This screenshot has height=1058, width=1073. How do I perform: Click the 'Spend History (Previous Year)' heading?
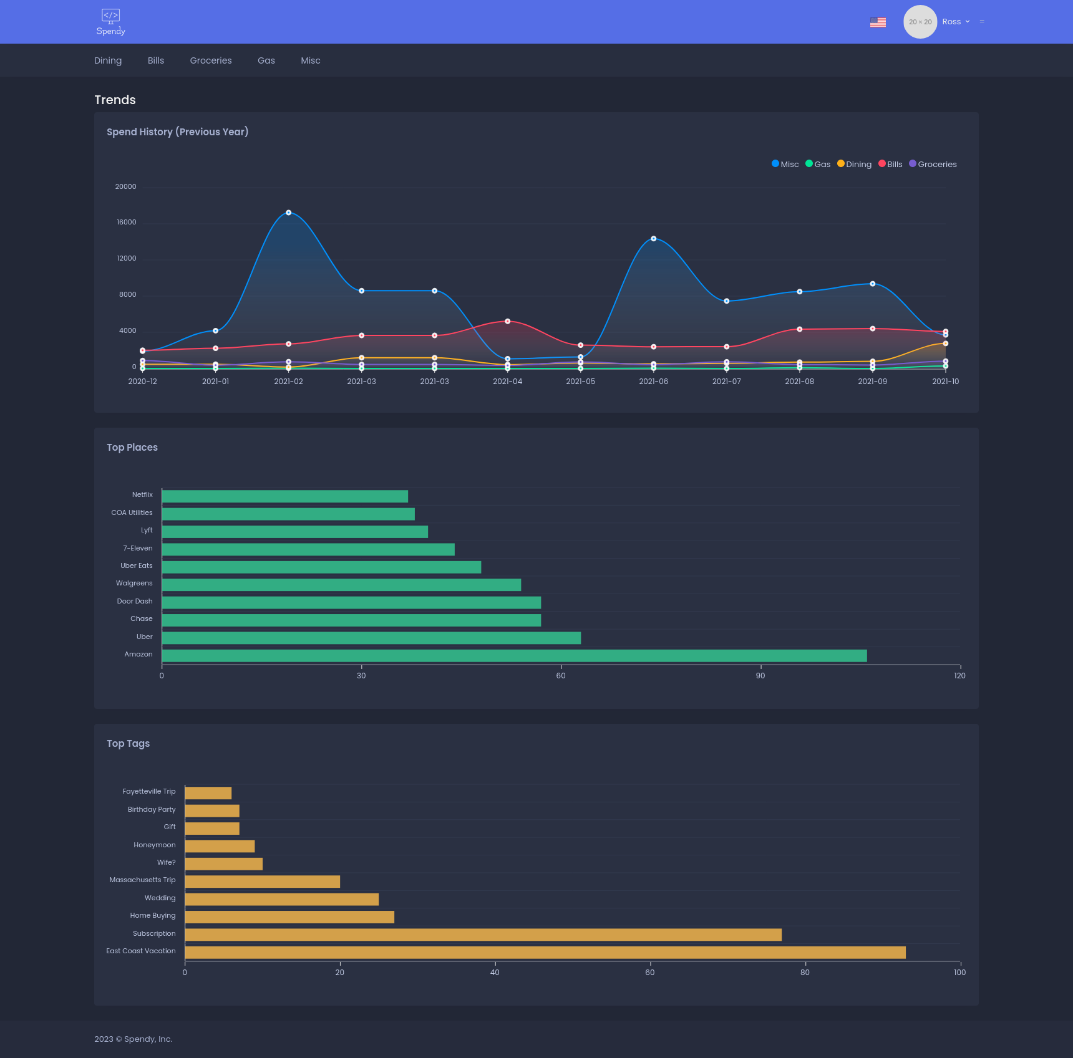click(x=178, y=132)
